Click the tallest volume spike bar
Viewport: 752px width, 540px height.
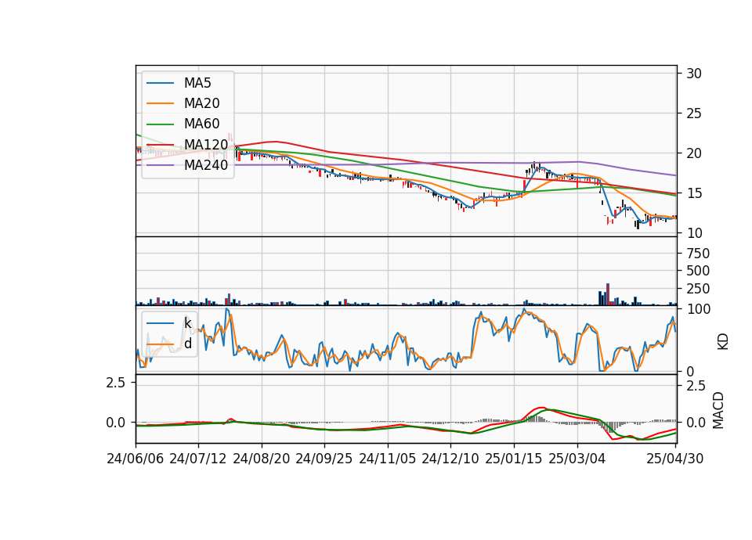pyautogui.click(x=608, y=294)
